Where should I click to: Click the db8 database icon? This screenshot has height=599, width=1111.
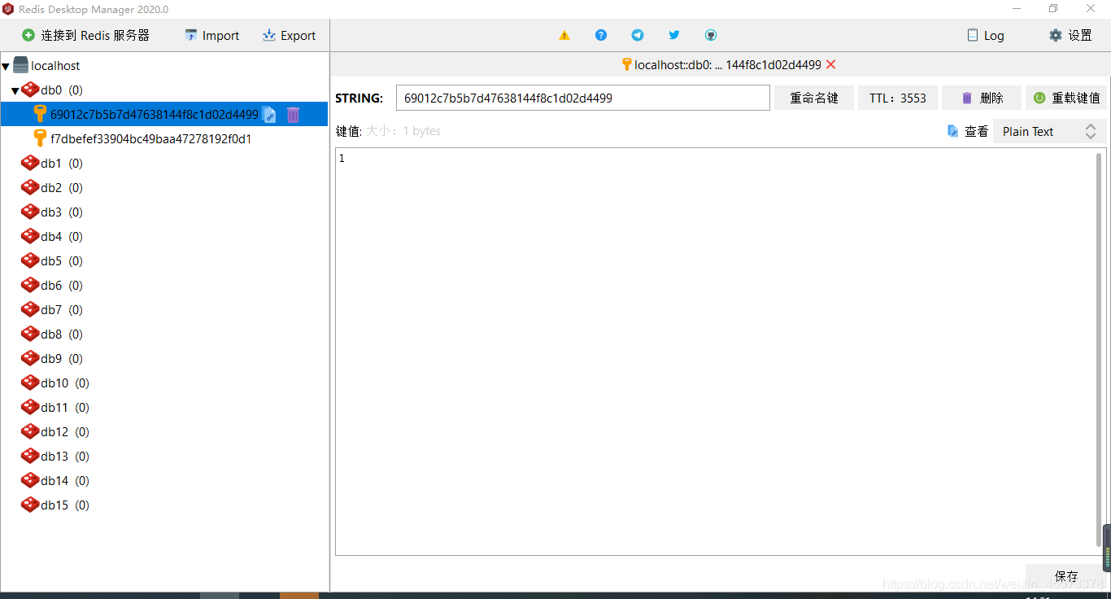tap(30, 334)
